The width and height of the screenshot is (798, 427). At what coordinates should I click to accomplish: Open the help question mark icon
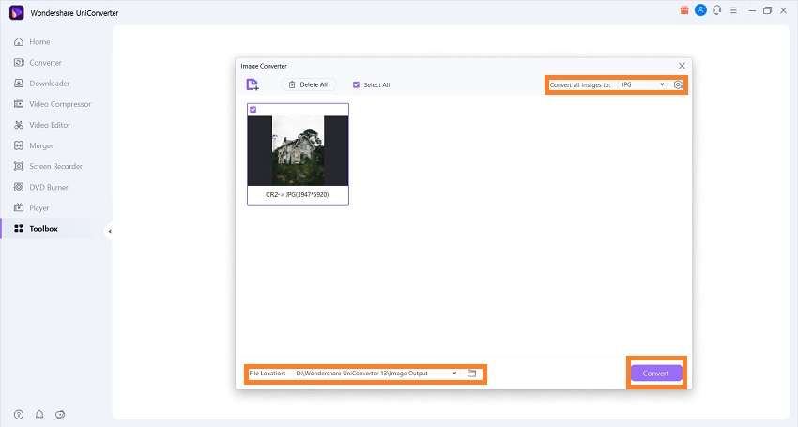point(19,414)
